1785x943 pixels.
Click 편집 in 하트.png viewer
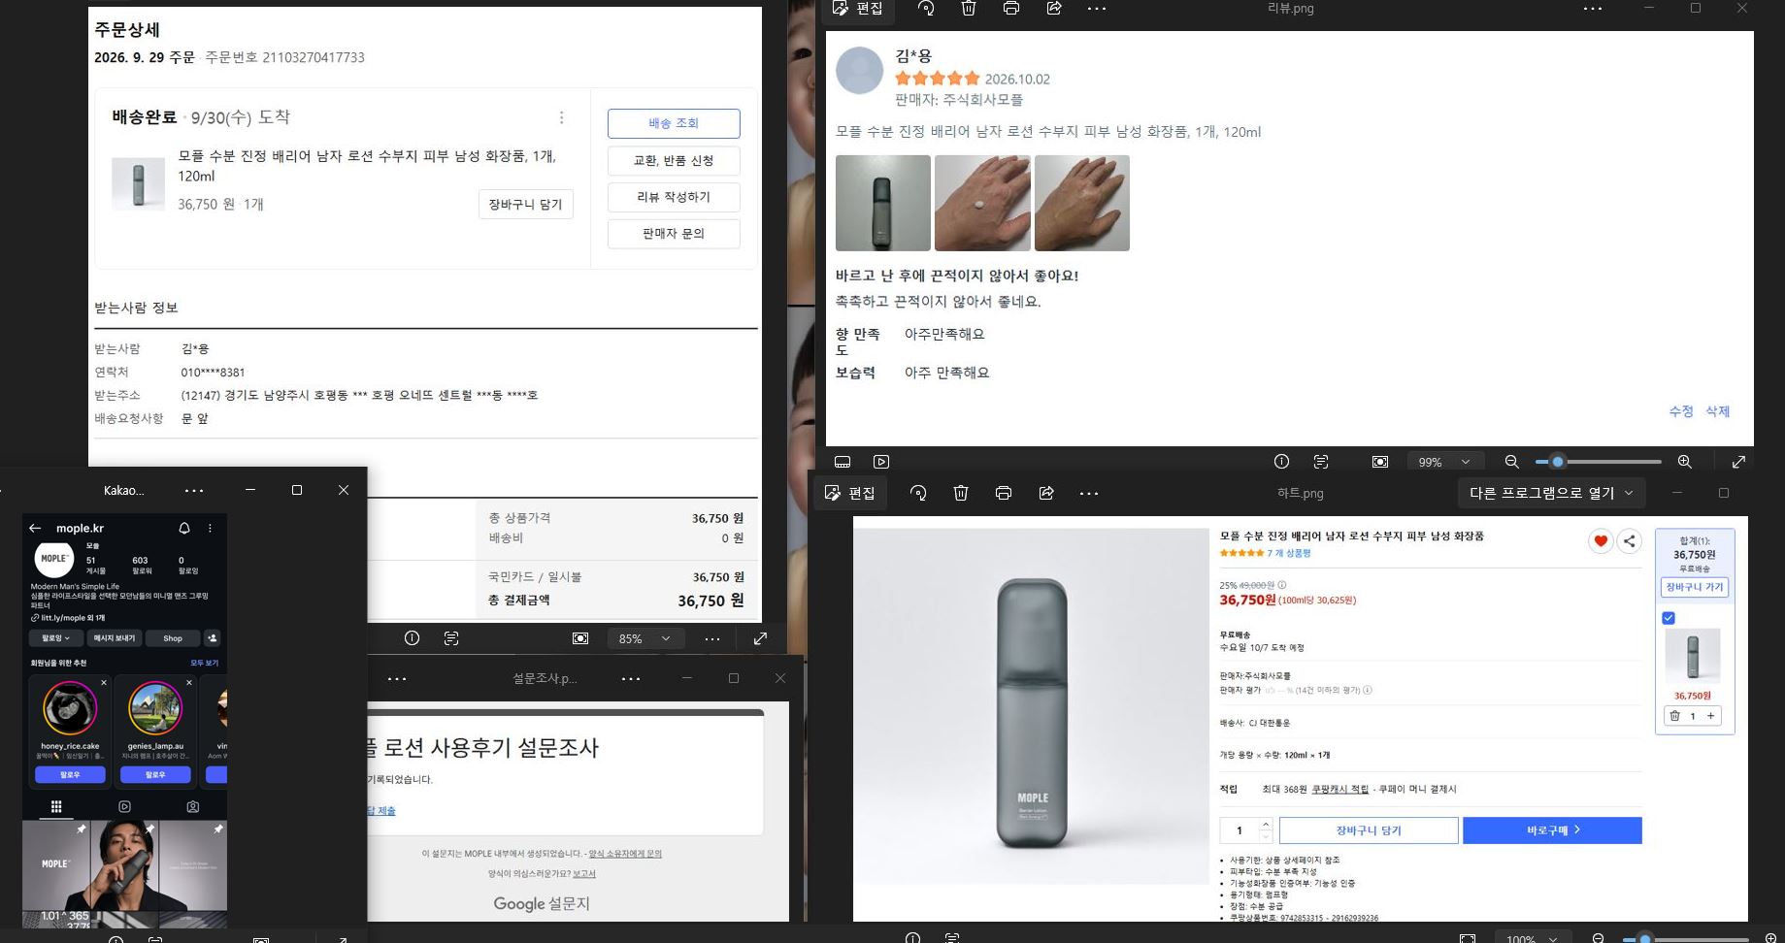coord(850,493)
